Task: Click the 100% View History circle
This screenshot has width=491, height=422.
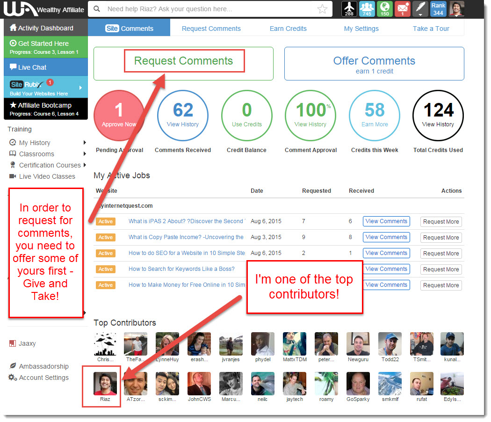Action: coord(310,116)
